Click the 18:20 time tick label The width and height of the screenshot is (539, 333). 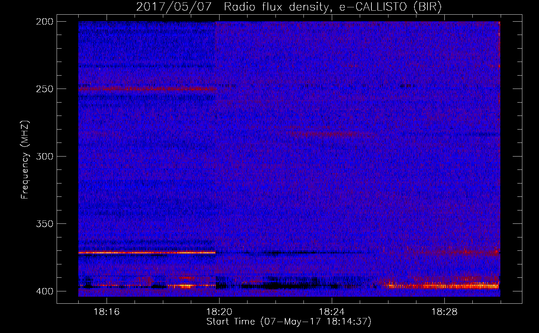[219, 312]
